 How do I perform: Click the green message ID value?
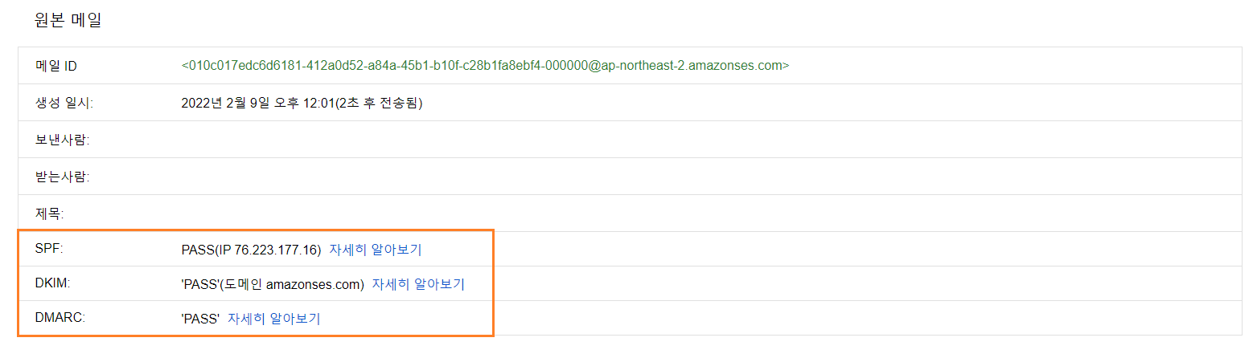[x=485, y=66]
